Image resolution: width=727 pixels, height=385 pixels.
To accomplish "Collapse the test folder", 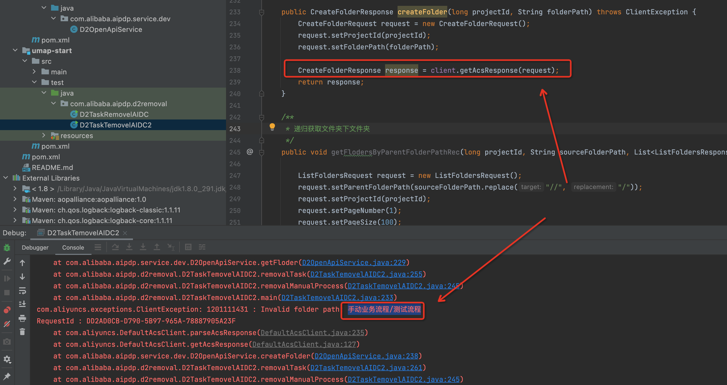I will point(34,82).
